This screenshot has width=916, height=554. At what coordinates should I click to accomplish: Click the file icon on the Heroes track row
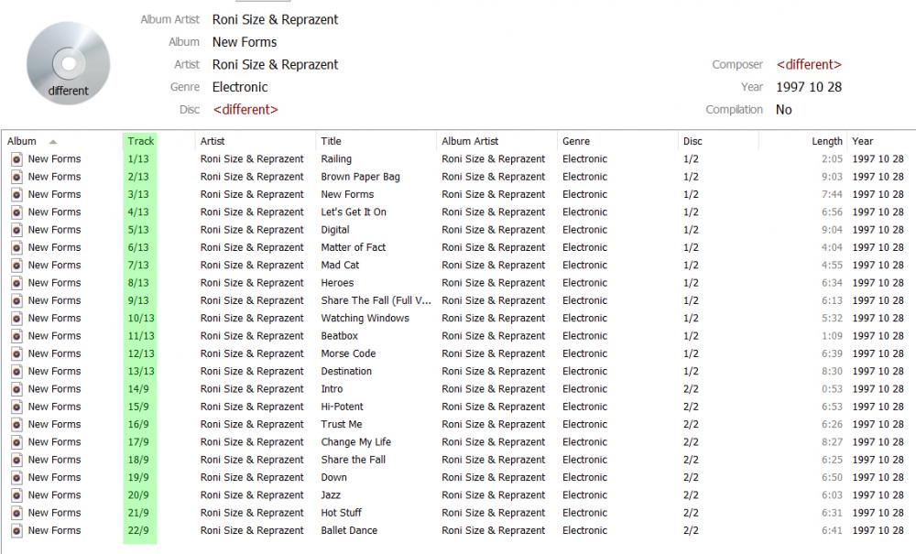coord(16,283)
